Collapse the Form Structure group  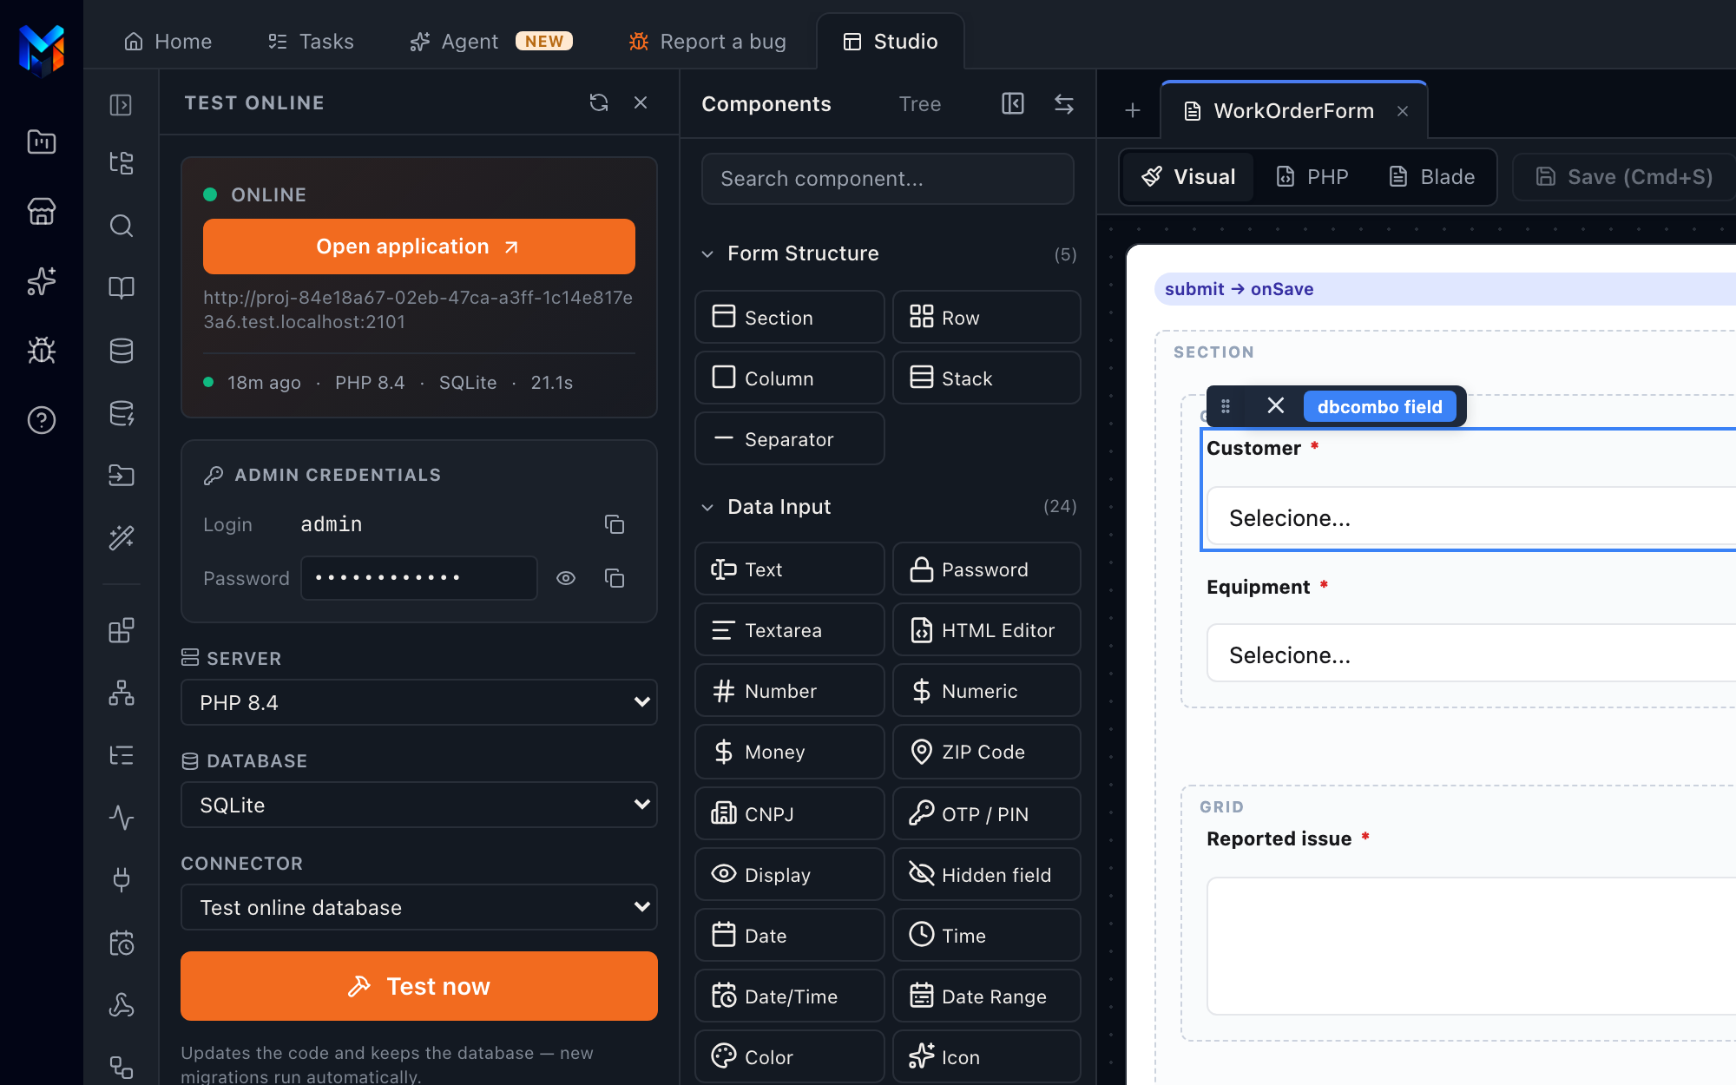707,253
